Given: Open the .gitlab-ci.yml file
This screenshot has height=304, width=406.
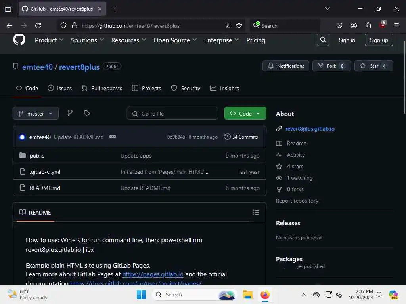Looking at the screenshot, I should [x=45, y=172].
